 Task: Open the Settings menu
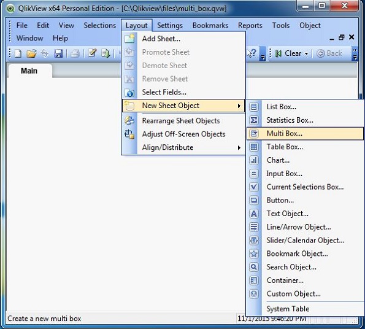click(x=170, y=25)
